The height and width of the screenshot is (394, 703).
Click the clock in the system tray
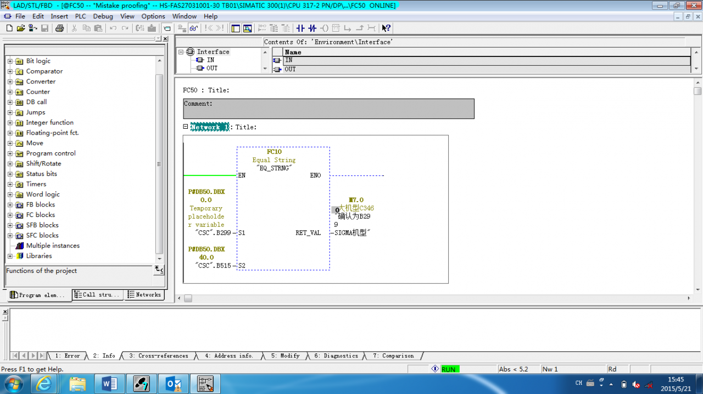click(676, 384)
